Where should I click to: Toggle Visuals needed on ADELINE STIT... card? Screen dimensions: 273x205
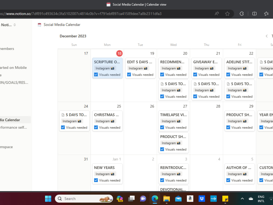(228, 75)
